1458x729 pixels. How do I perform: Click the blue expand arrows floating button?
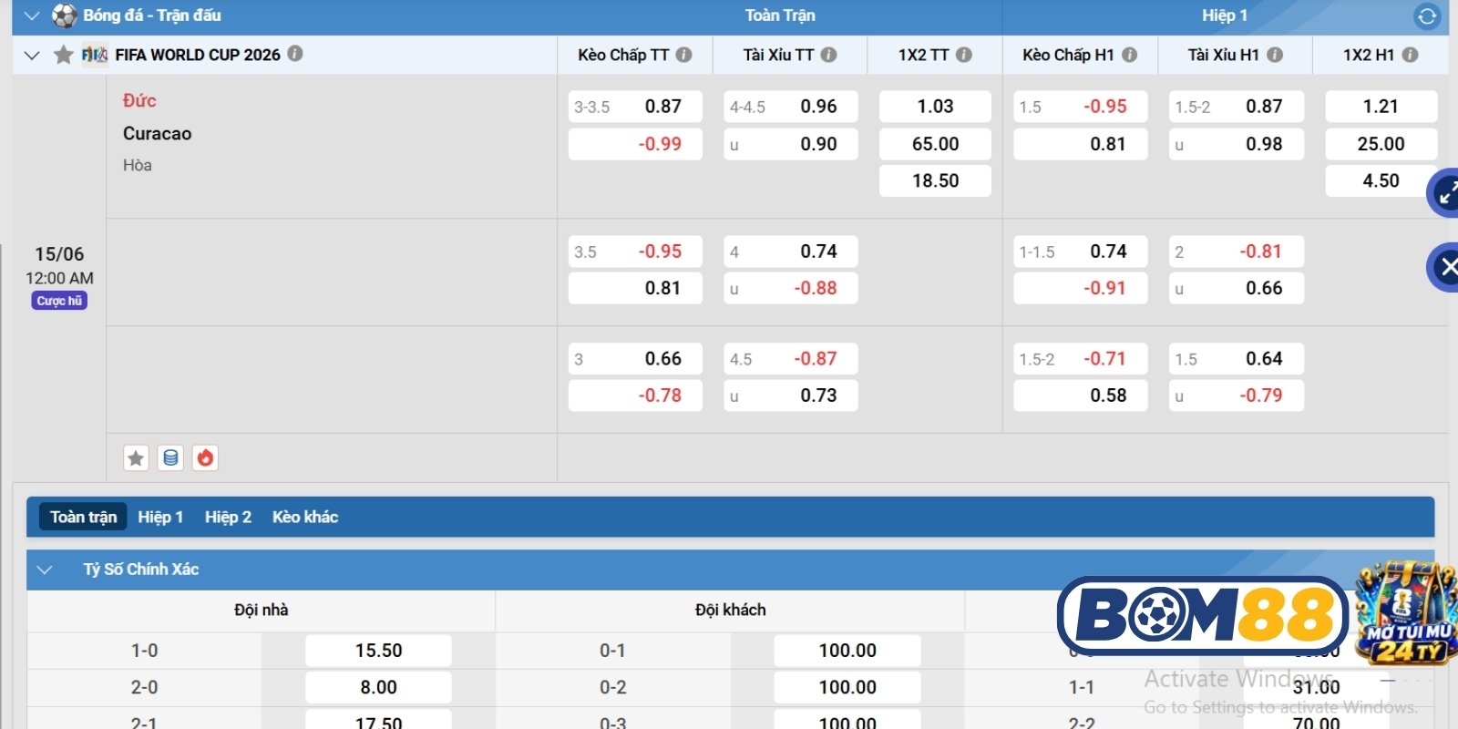point(1444,193)
